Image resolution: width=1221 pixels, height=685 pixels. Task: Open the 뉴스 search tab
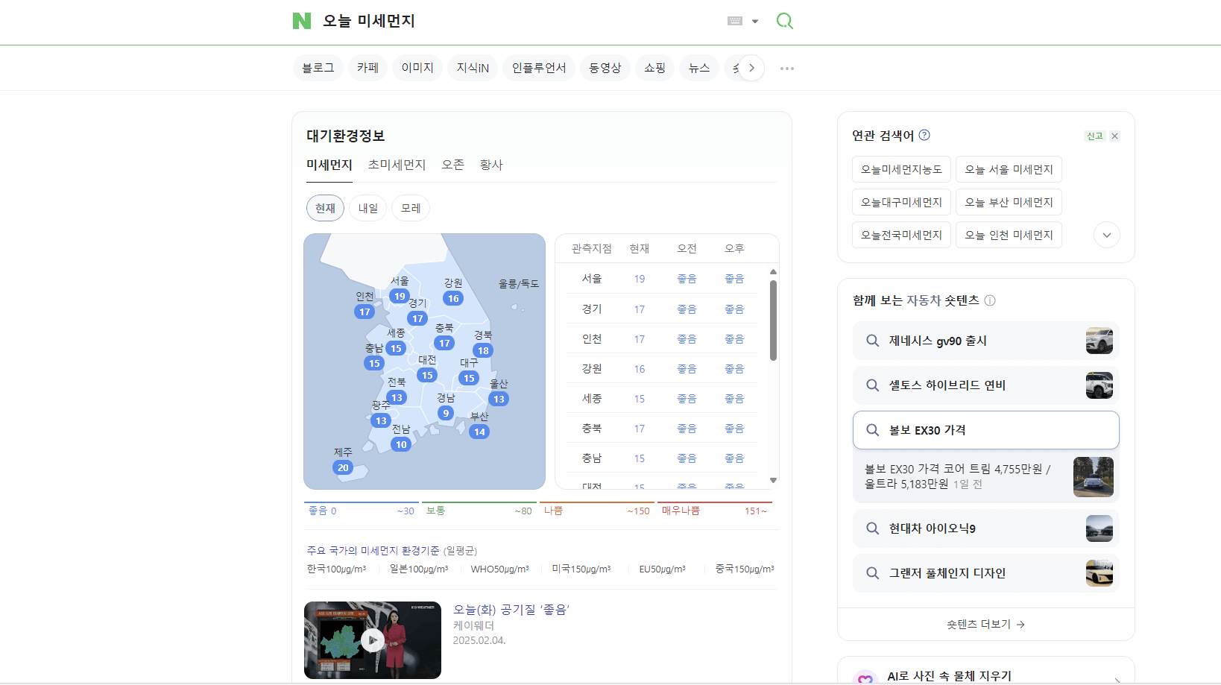coord(698,68)
